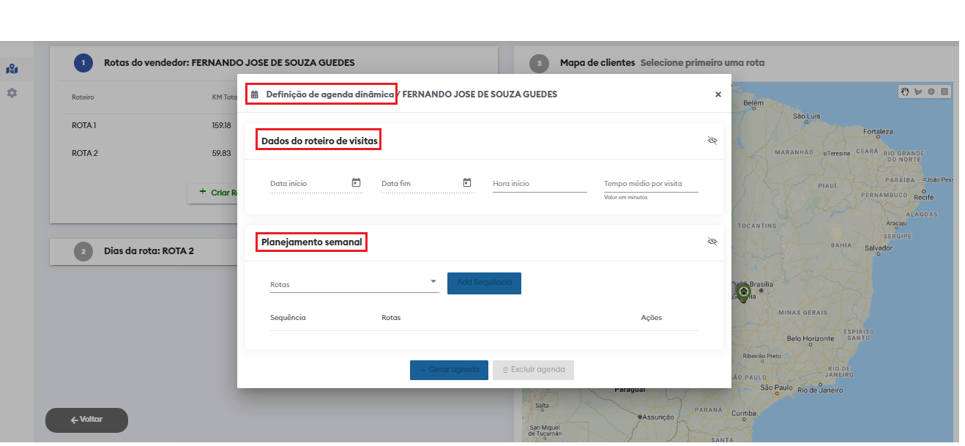
Task: Select the circle drawing tool on map
Action: (931, 92)
